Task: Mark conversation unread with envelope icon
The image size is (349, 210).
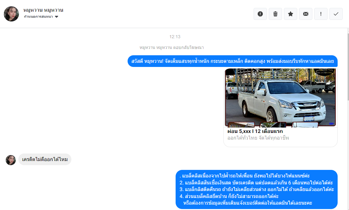Action: coord(306,14)
